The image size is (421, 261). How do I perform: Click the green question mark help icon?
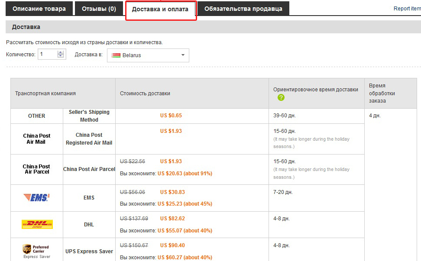281,97
